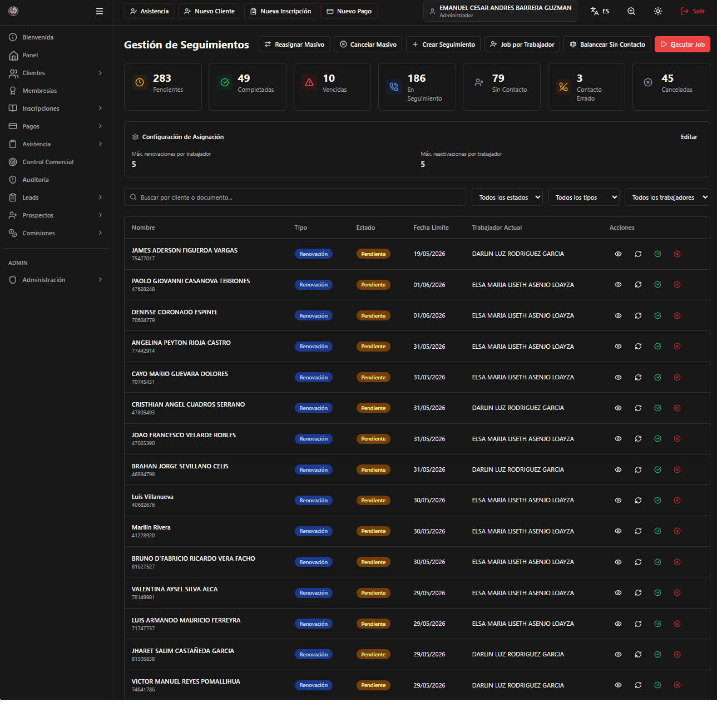
Task: Click the language translate ES icon
Action: [x=600, y=11]
